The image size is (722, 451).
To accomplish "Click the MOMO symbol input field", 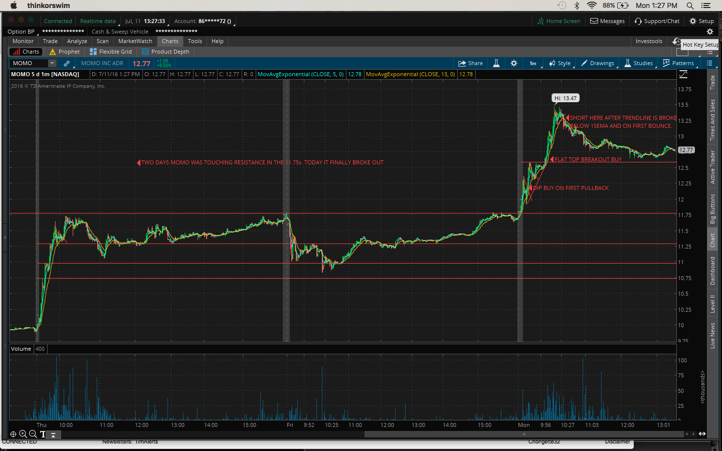I will pyautogui.click(x=29, y=63).
